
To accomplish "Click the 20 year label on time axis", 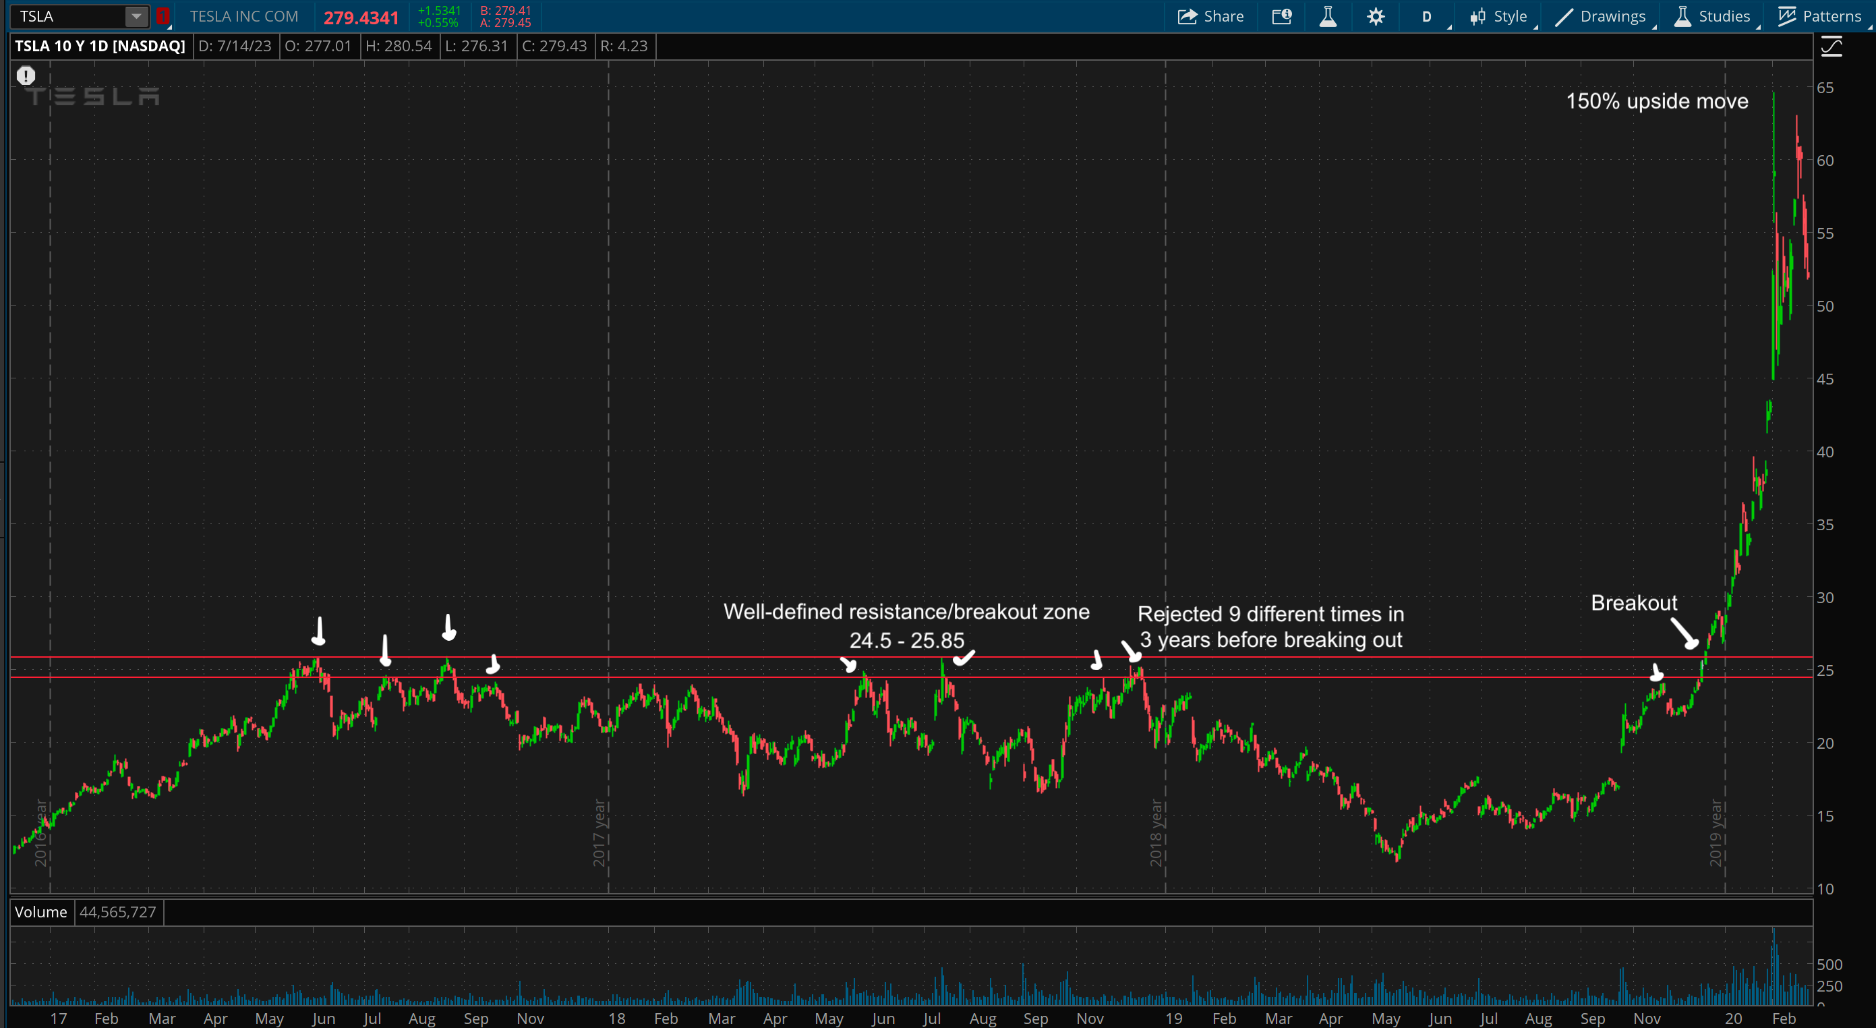I will [x=1733, y=1019].
